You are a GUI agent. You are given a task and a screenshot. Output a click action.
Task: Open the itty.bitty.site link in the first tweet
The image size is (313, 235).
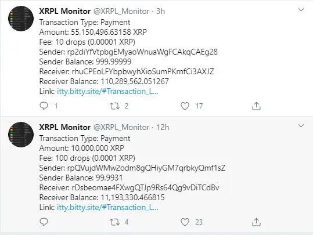pos(107,91)
